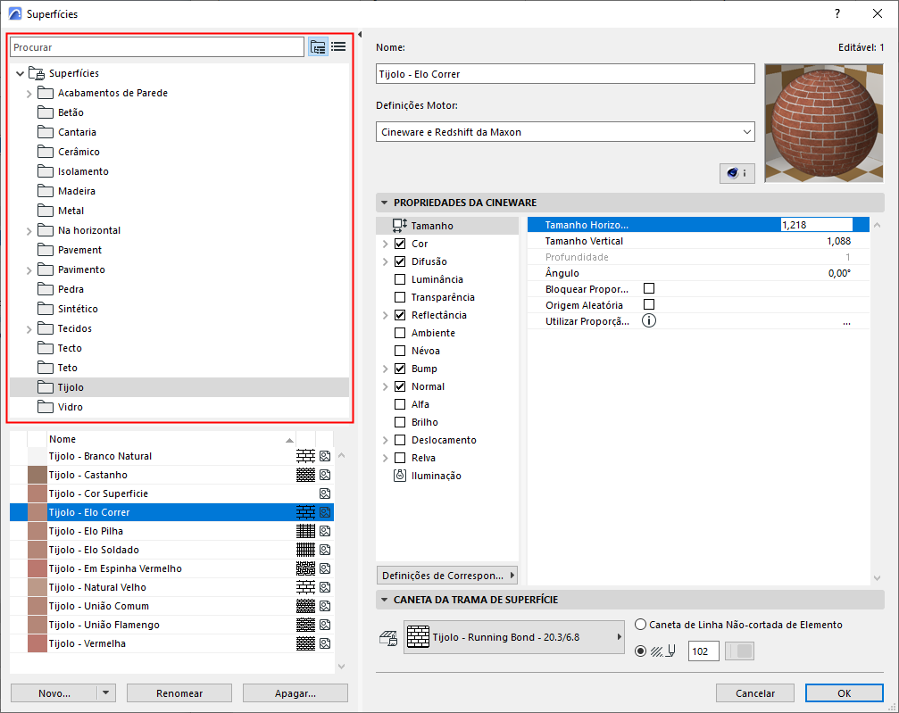Click hatch icon of Tijolo - Vermelha
Viewport: 899px width, 713px height.
click(x=305, y=643)
